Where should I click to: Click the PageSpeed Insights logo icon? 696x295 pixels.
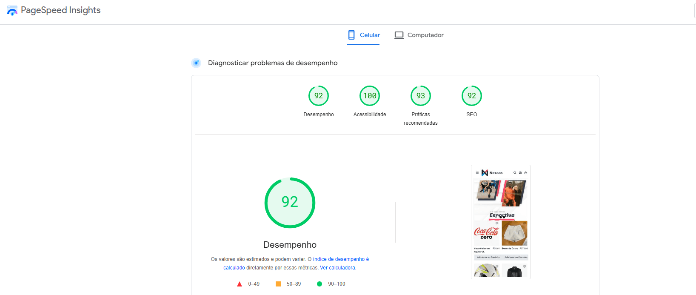point(12,11)
